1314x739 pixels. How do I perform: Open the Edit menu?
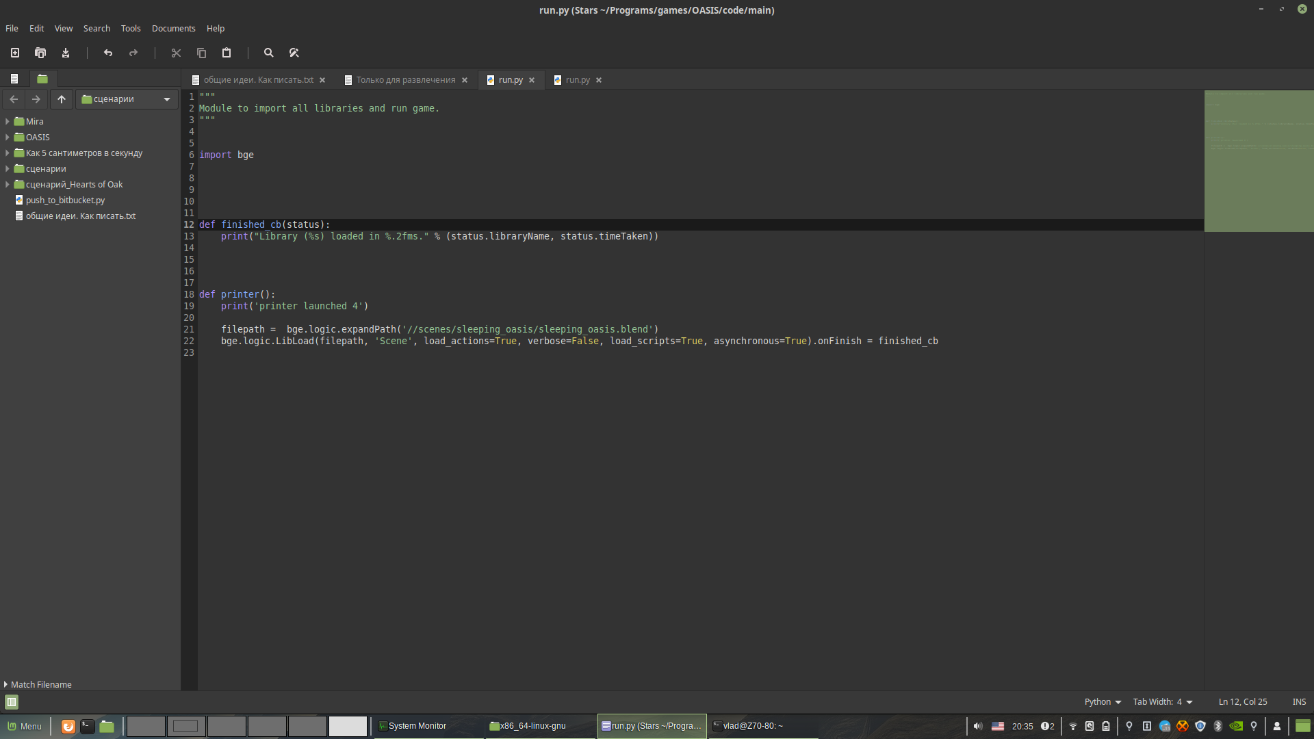point(36,28)
